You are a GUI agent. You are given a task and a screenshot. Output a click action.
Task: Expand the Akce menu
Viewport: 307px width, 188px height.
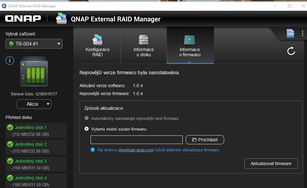click(x=34, y=104)
